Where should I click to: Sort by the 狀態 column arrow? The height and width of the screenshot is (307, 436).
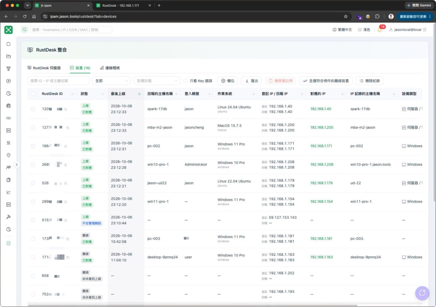coord(103,94)
